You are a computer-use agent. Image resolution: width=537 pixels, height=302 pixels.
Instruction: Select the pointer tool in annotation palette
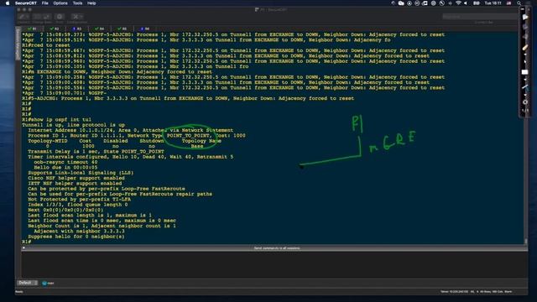[525, 62]
